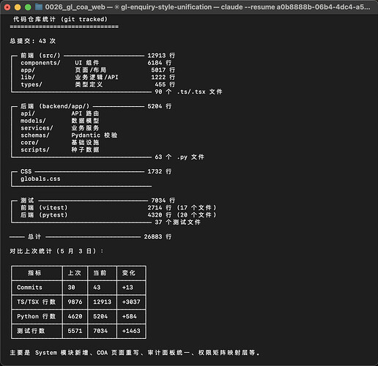The image size is (378, 366).
Task: Click the 'Python 行数' row label
Action: tap(37, 316)
